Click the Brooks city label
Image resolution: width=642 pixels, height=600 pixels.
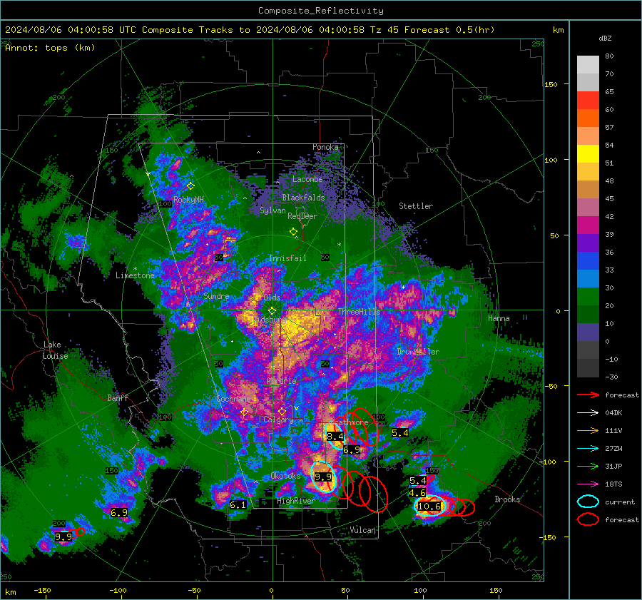click(507, 499)
